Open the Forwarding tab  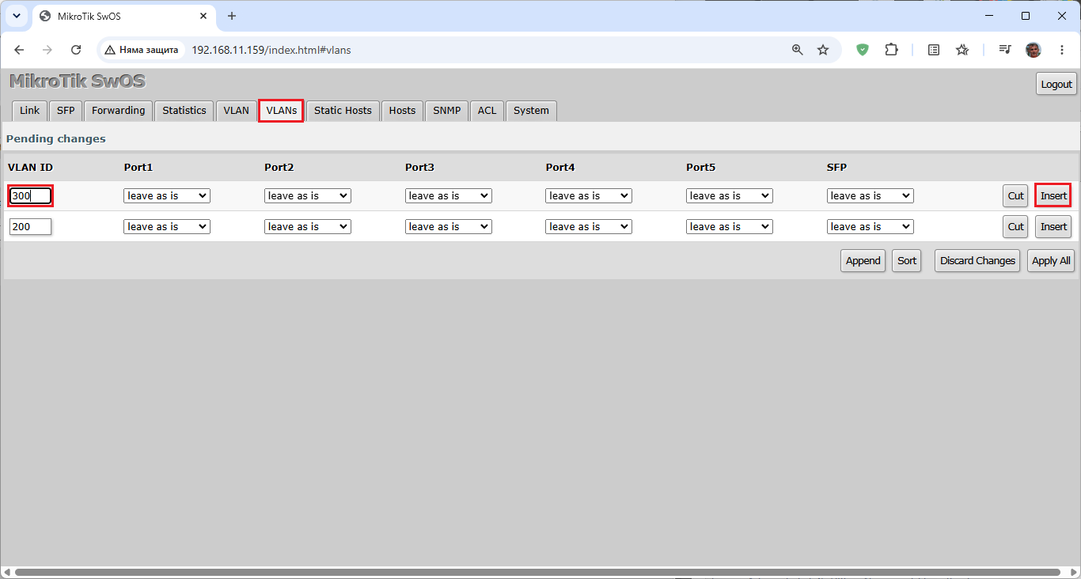[x=119, y=111]
